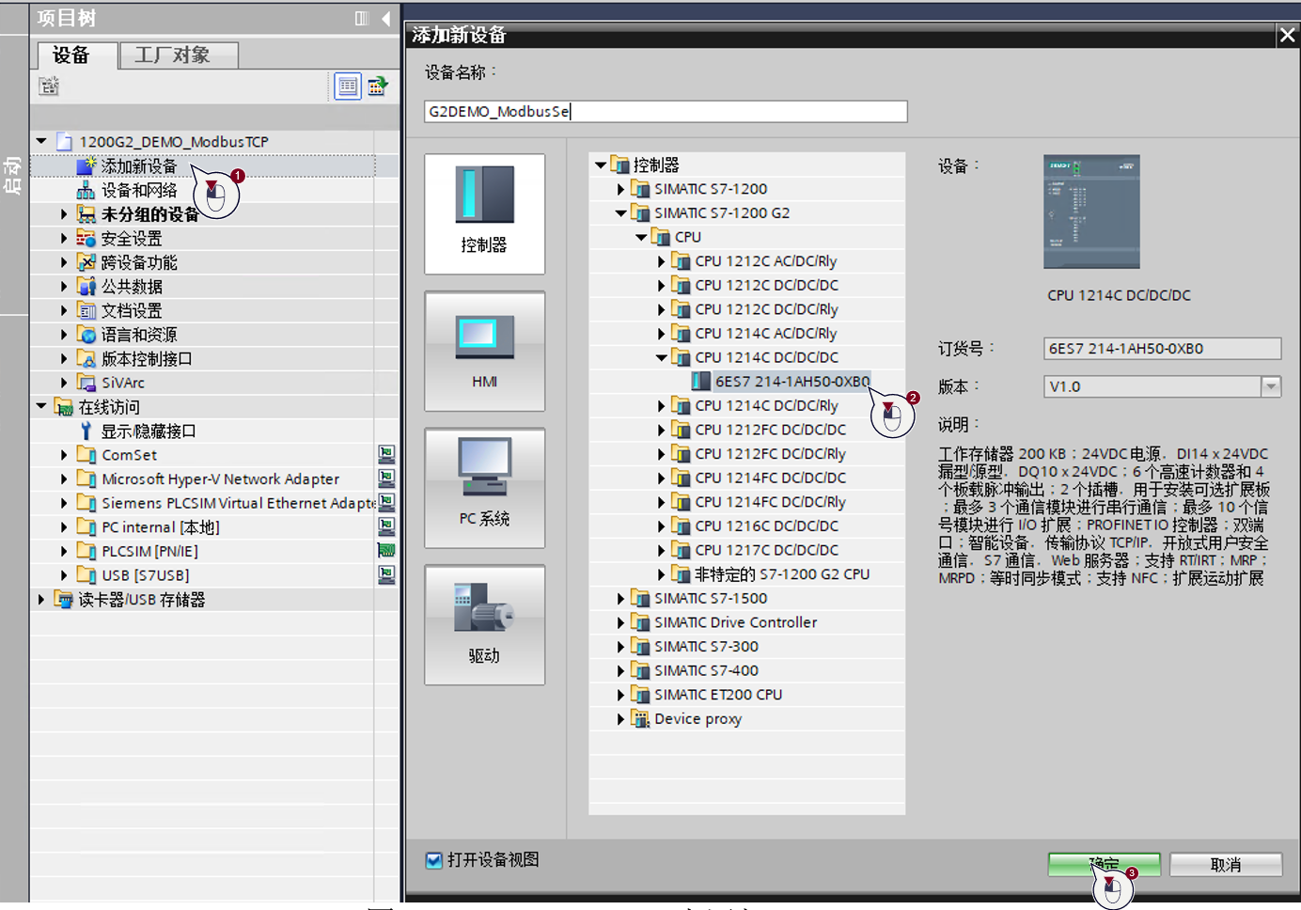Open the device overview list view icon
Image resolution: width=1301 pixels, height=910 pixels.
click(x=347, y=86)
